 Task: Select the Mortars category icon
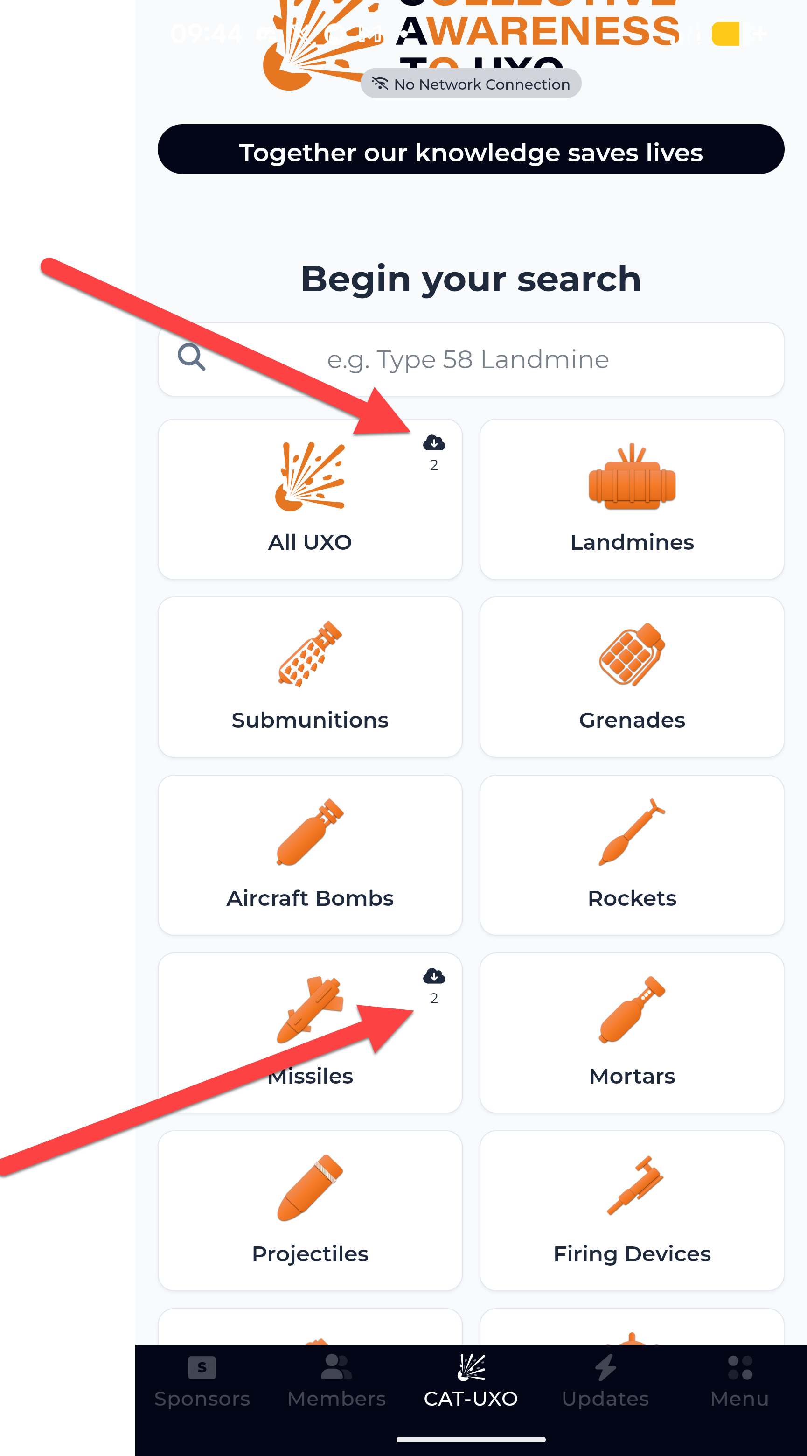tap(632, 1009)
